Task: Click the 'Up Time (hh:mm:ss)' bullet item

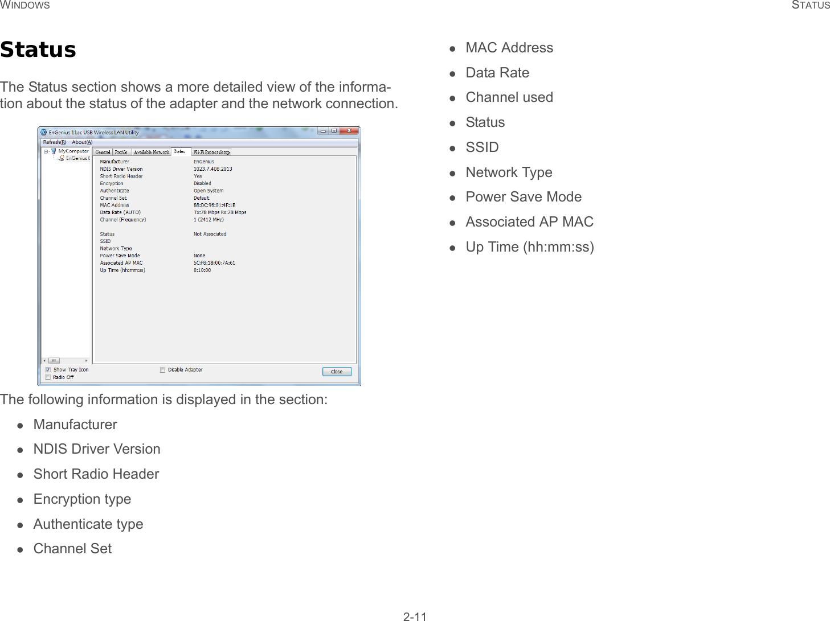Action: coord(530,247)
